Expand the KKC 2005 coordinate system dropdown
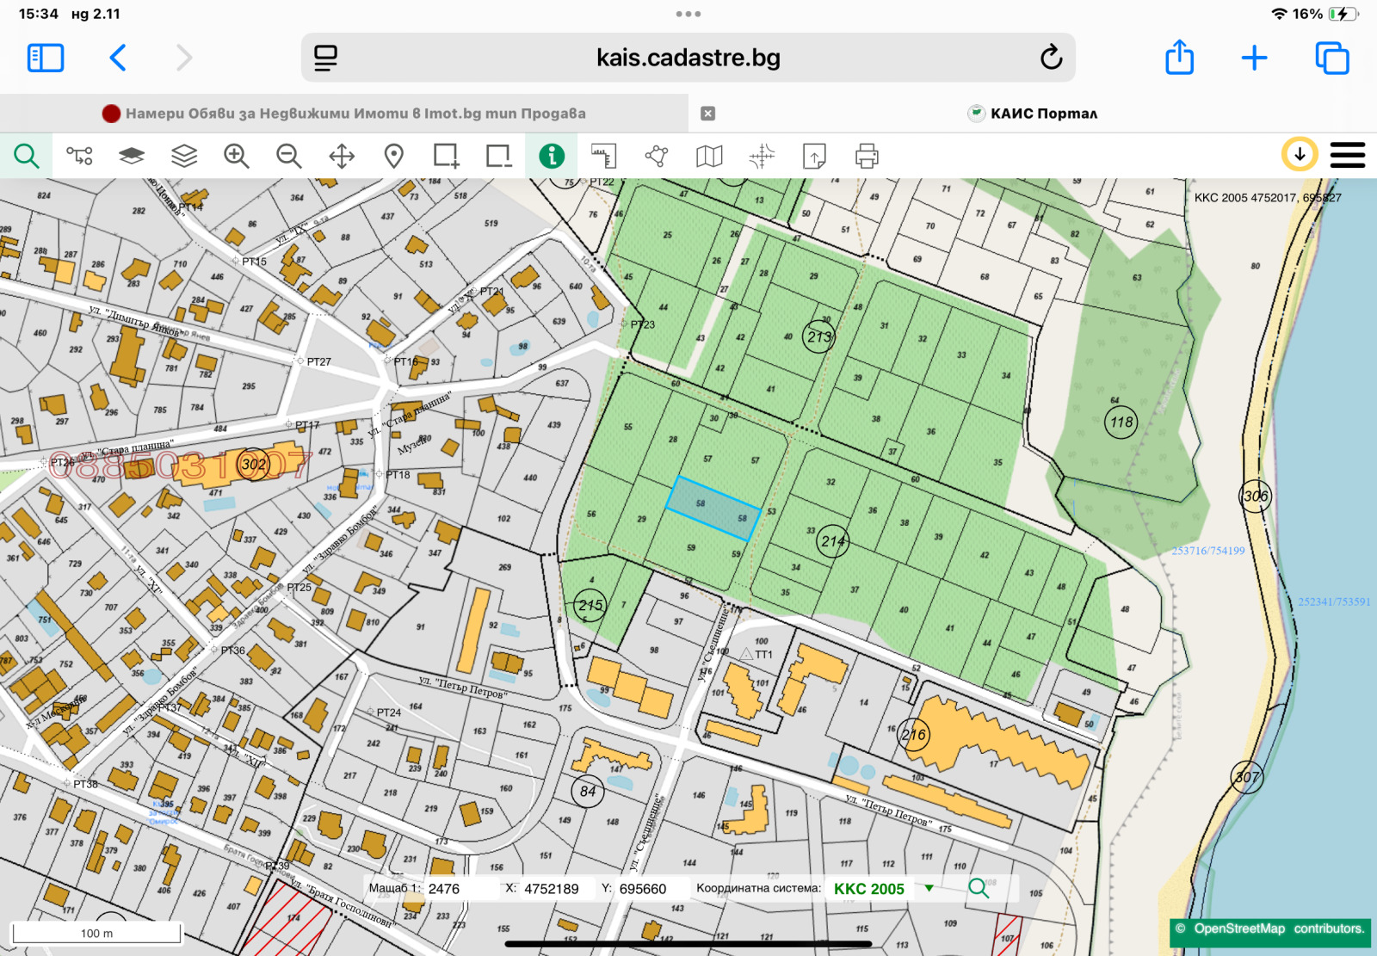1377x956 pixels. click(929, 888)
